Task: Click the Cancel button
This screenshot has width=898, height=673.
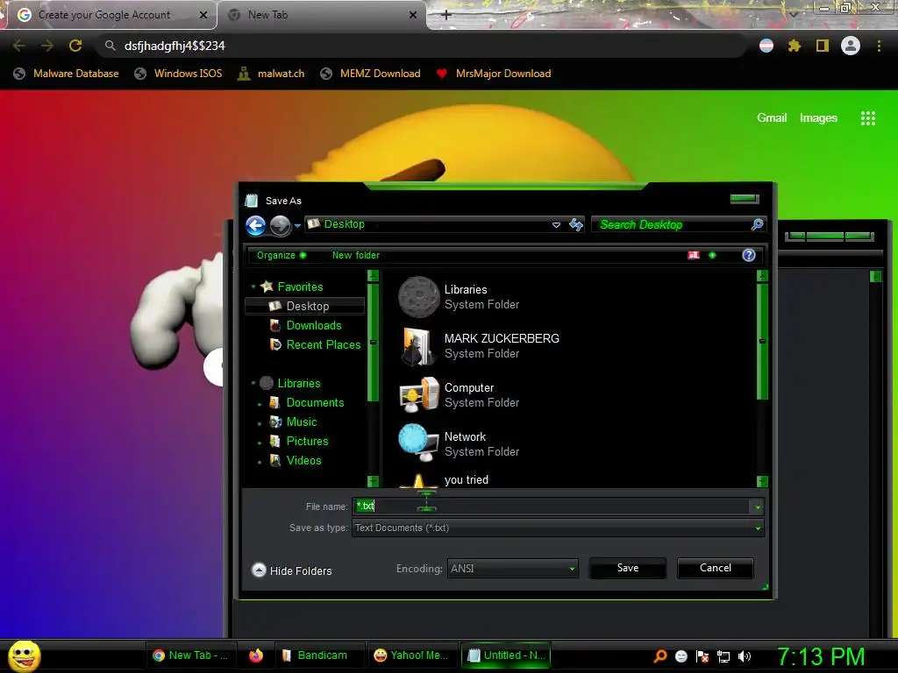Action: (x=716, y=568)
